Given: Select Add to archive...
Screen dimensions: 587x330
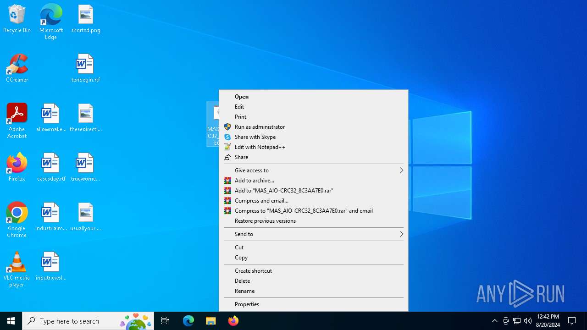Looking at the screenshot, I should 314,181.
